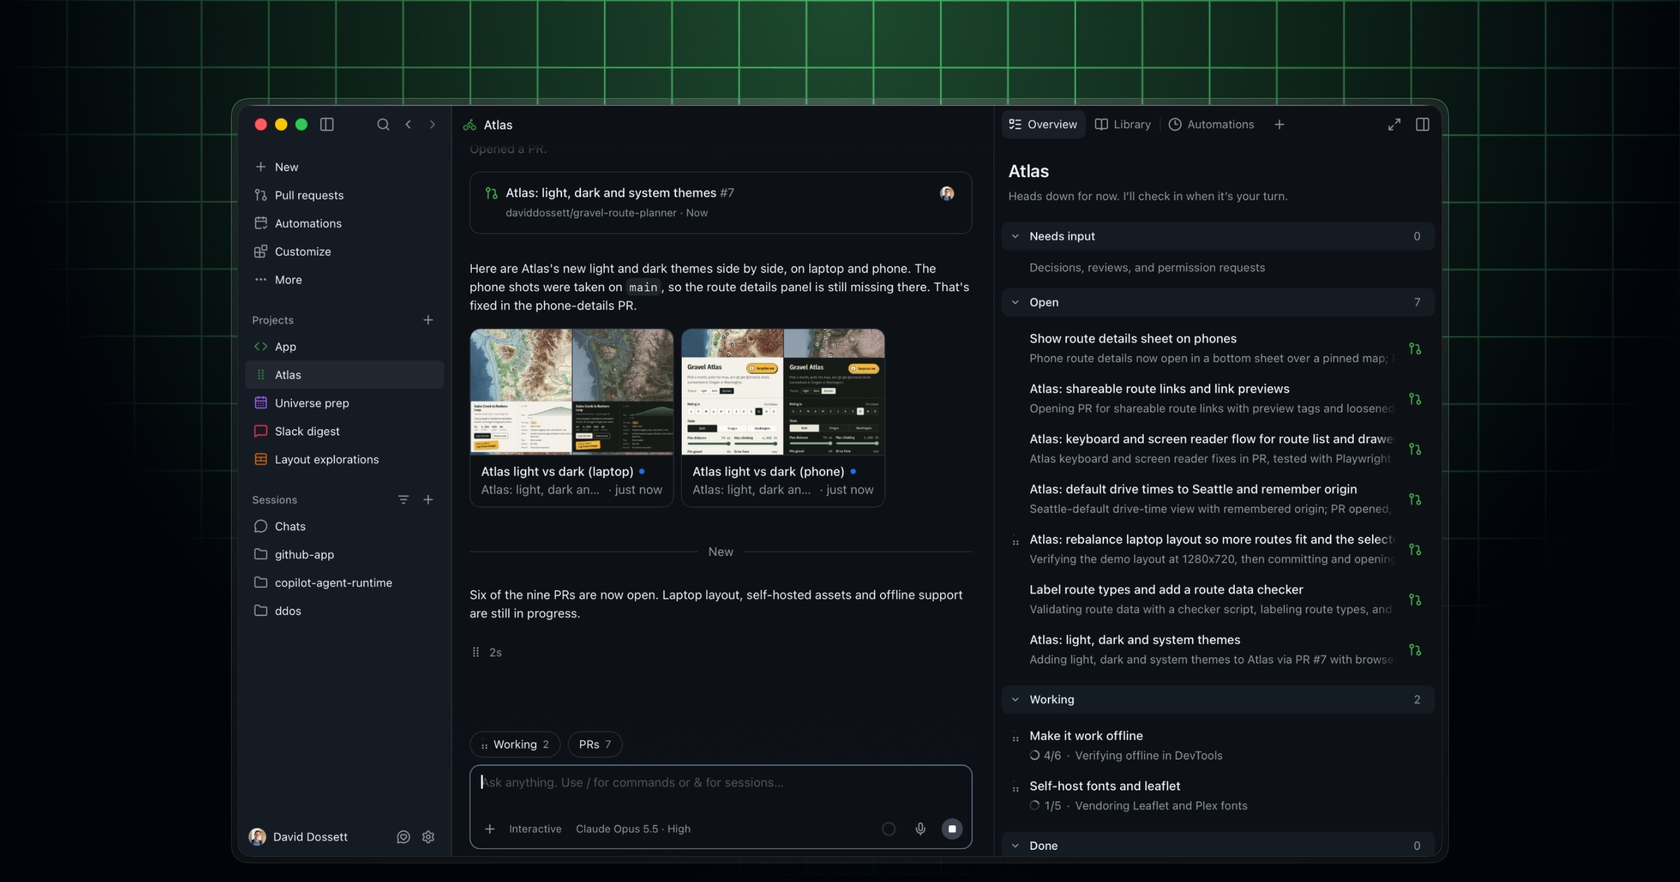
Task: Add a new tab with plus icon
Action: click(1279, 125)
